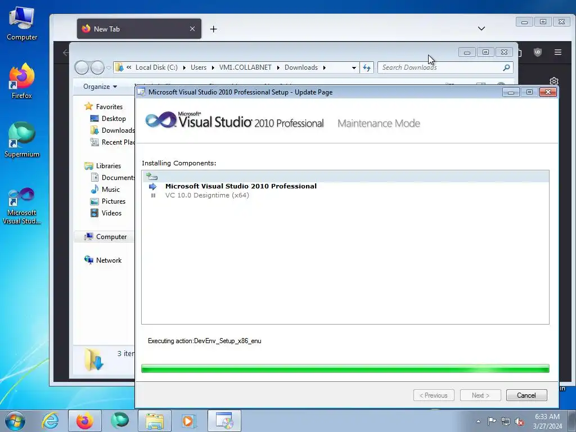
Task: Open the Organize menu in Explorer
Action: (x=100, y=87)
